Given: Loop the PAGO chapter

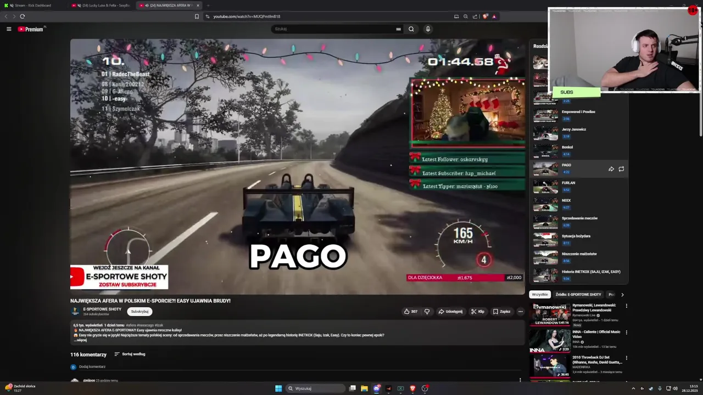Looking at the screenshot, I should pyautogui.click(x=621, y=169).
